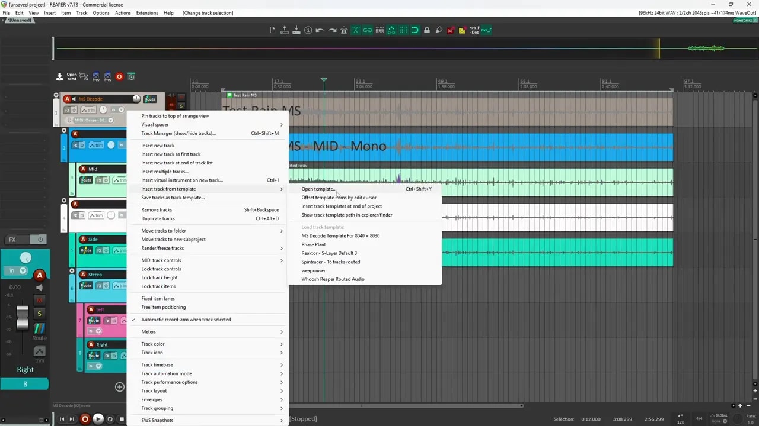
Task: Click the mixer speaker monitor icon
Action: pos(39,288)
